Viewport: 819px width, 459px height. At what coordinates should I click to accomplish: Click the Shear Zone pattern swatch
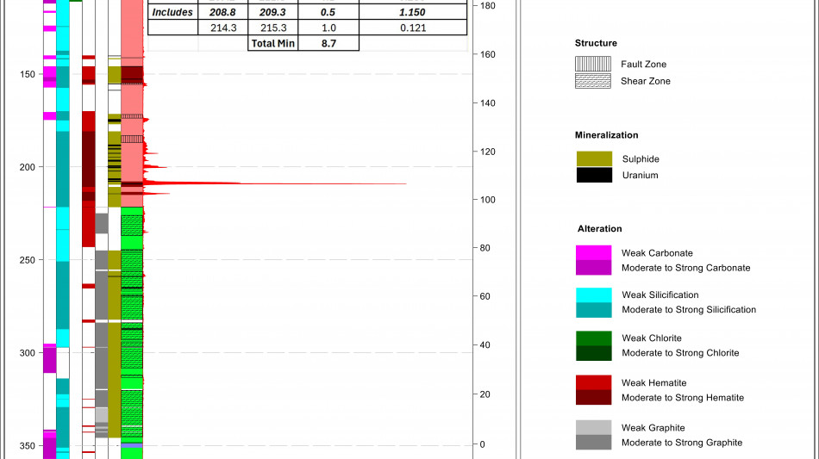point(593,81)
